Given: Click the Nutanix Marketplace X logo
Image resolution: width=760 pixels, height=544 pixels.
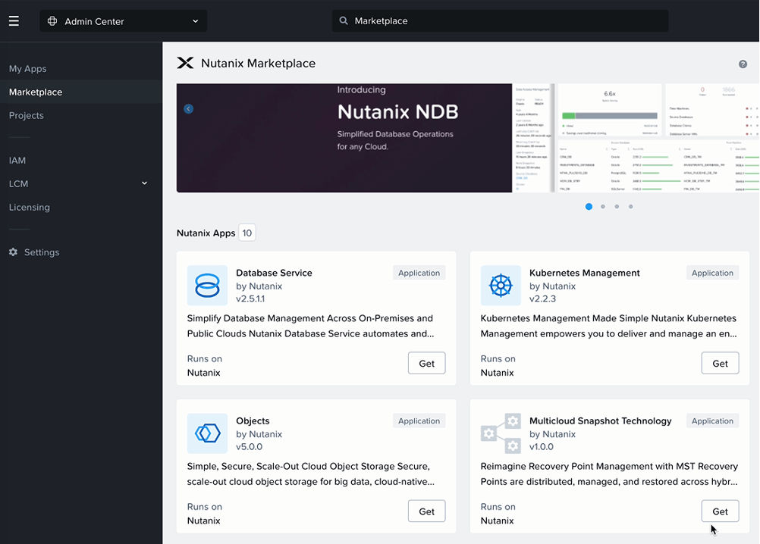Looking at the screenshot, I should [185, 63].
